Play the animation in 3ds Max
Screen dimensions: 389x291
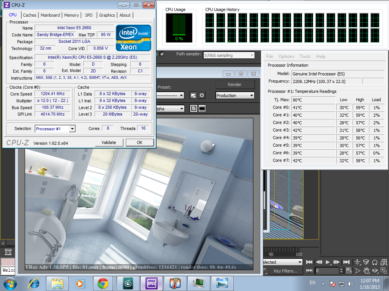(328, 262)
